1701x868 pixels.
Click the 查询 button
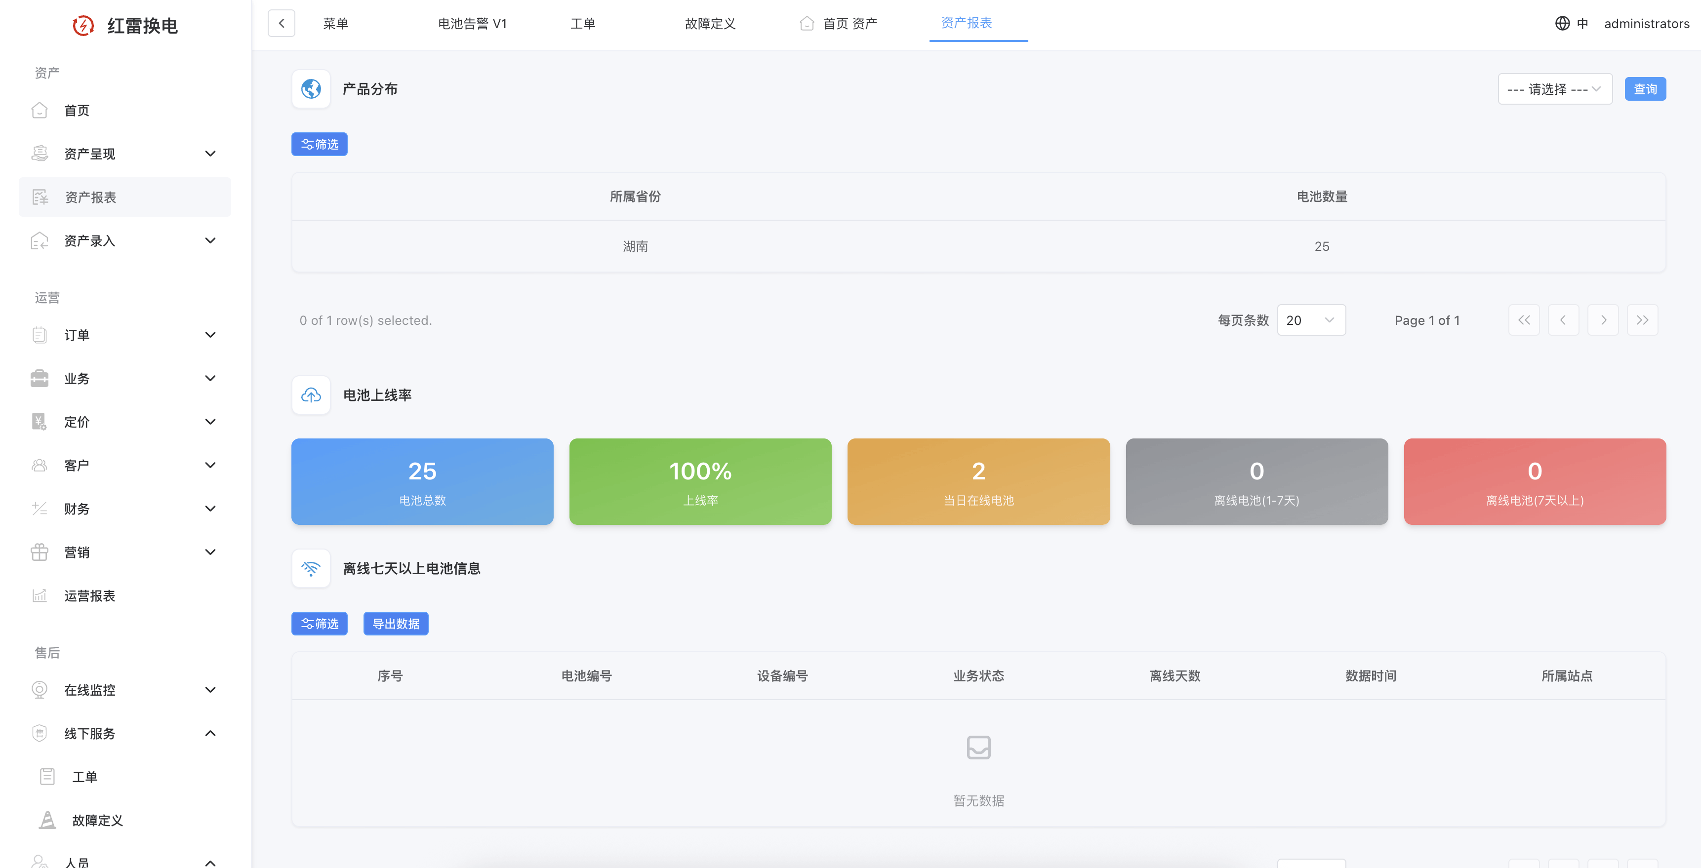pyautogui.click(x=1644, y=89)
